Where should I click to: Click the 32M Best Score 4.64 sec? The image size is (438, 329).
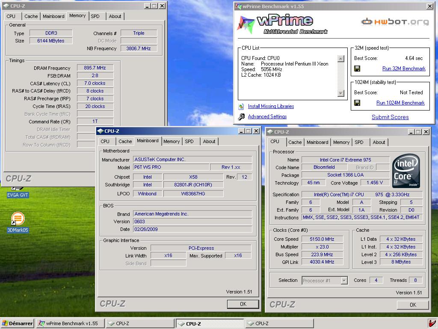point(414,58)
